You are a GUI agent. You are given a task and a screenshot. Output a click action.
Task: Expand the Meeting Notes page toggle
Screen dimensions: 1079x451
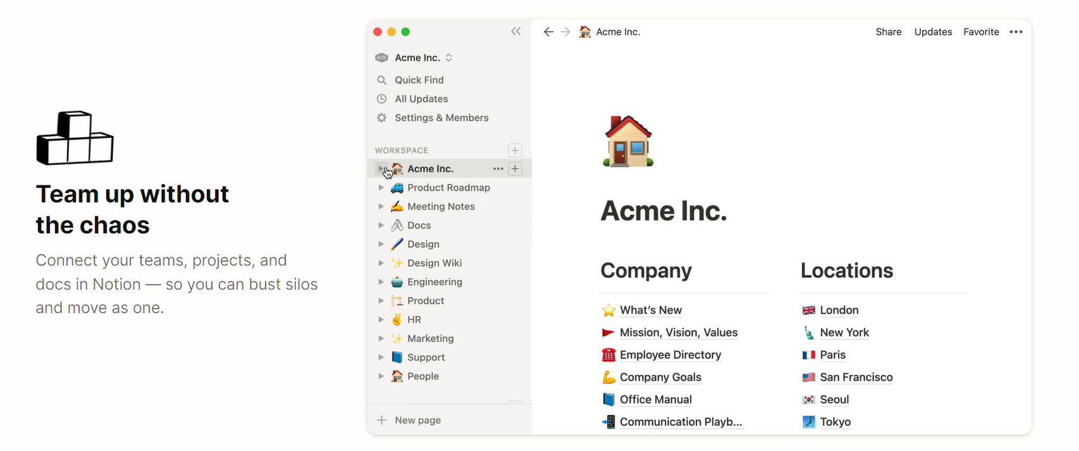pos(381,207)
